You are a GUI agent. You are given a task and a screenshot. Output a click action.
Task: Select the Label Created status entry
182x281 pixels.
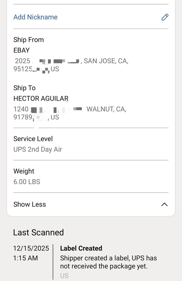coord(81,248)
